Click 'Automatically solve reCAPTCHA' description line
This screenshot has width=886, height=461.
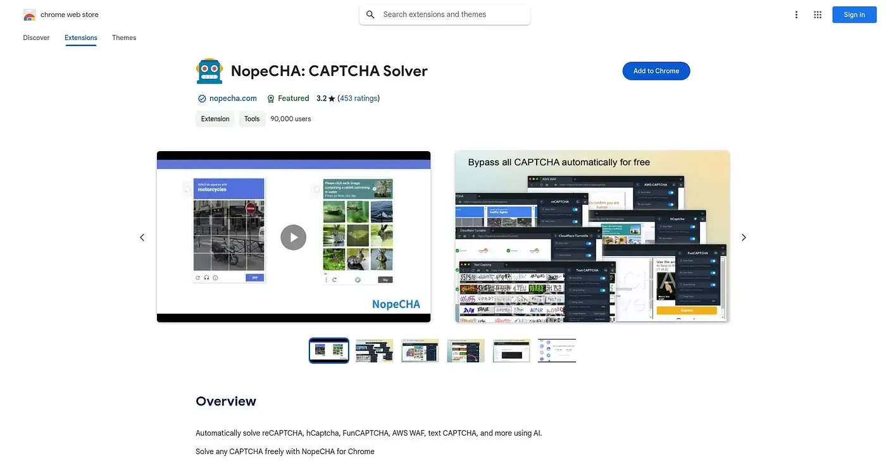(x=369, y=433)
